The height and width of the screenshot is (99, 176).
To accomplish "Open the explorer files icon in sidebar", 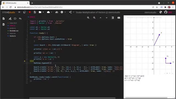I will (x=4, y=18).
